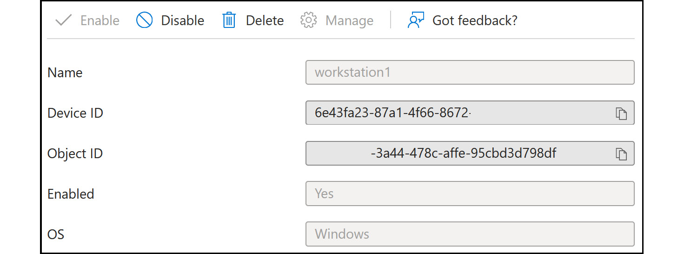Click the Manage gear icon
The height and width of the screenshot is (254, 684).
(x=308, y=20)
